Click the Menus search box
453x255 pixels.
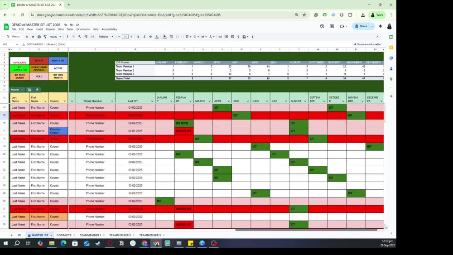click(x=14, y=37)
